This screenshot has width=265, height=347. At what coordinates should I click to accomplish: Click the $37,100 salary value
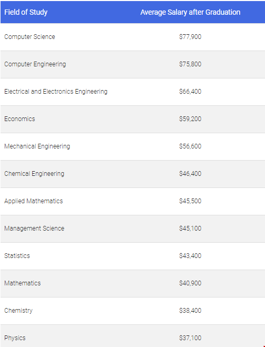190,338
